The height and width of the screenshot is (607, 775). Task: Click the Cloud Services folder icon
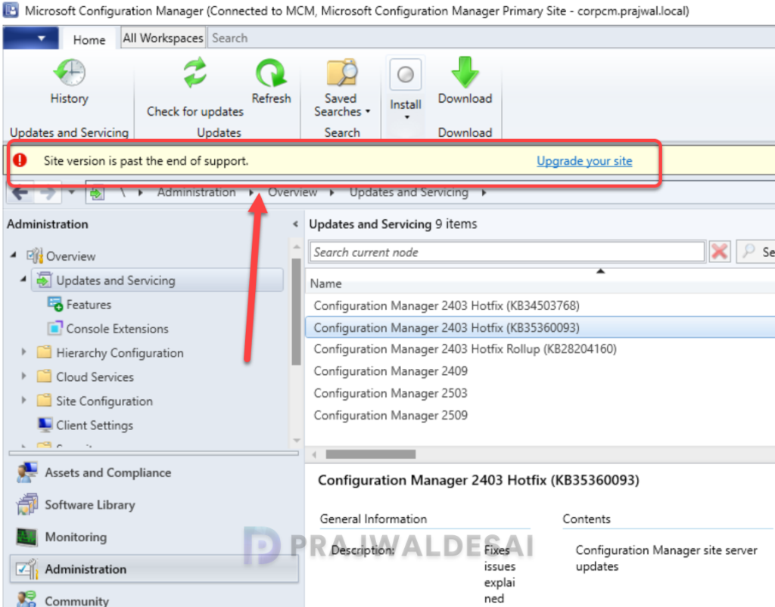click(x=44, y=376)
